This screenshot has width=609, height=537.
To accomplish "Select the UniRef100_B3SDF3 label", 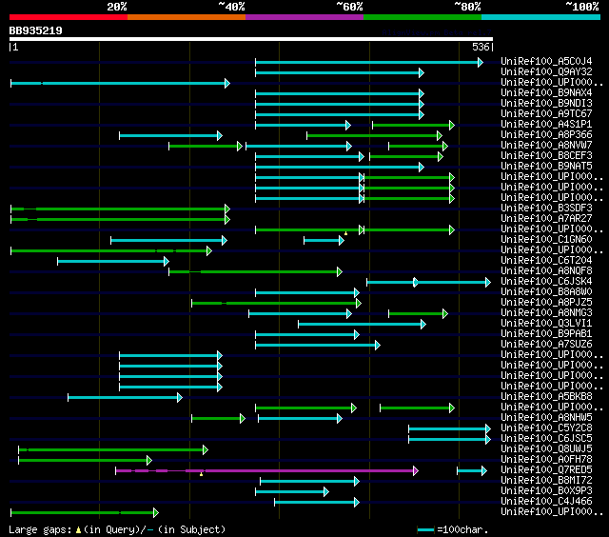I will click(546, 209).
